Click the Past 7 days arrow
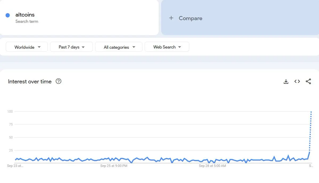 pos(83,47)
